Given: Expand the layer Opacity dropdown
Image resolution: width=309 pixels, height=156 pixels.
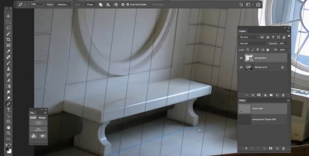Looking at the screenshot, I should pos(288,43).
